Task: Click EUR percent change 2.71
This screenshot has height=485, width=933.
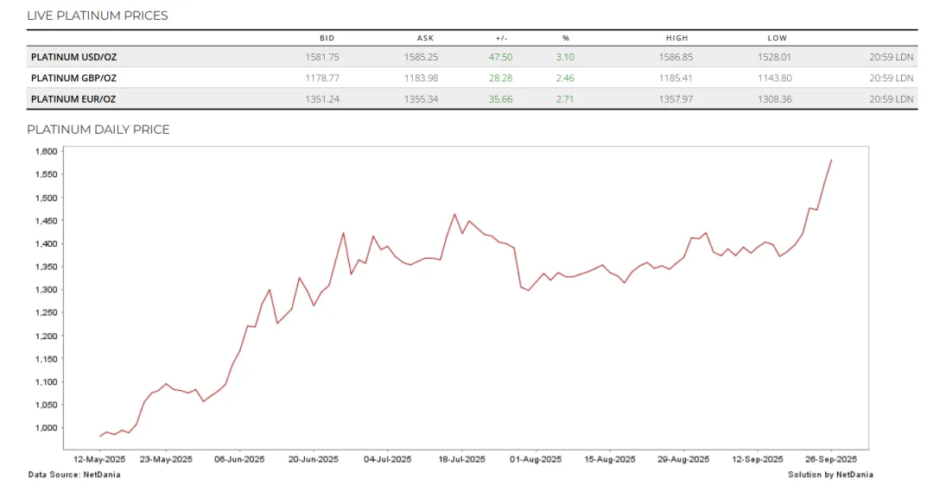Action: (565, 99)
